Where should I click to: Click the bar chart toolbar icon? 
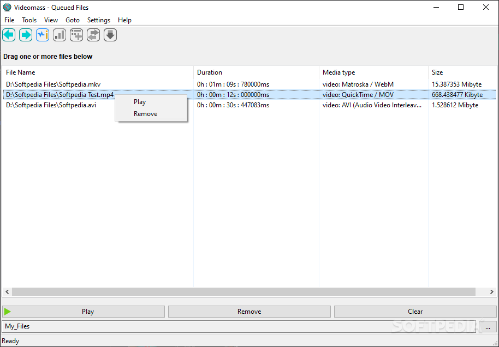coord(60,35)
